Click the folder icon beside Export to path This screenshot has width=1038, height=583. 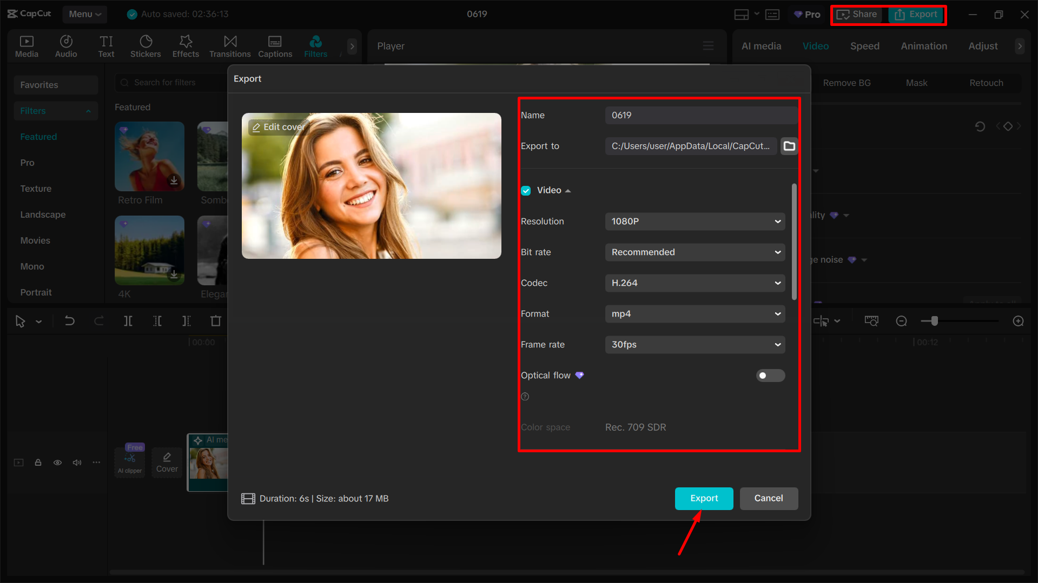(x=789, y=146)
